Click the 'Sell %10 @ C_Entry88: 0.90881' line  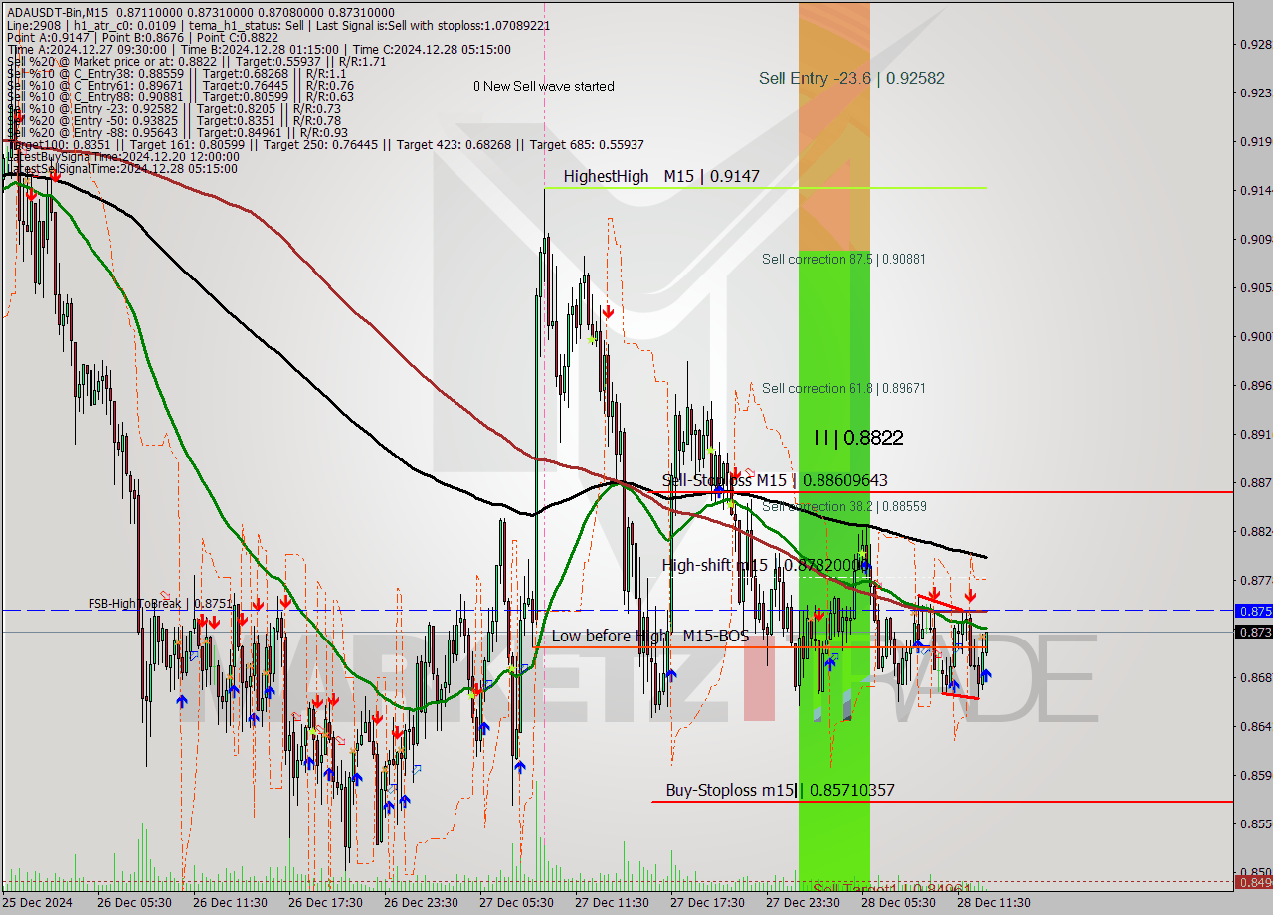pos(180,96)
